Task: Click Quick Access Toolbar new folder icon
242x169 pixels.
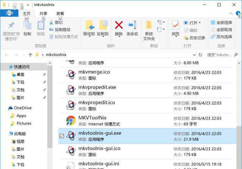Action: 22,6
